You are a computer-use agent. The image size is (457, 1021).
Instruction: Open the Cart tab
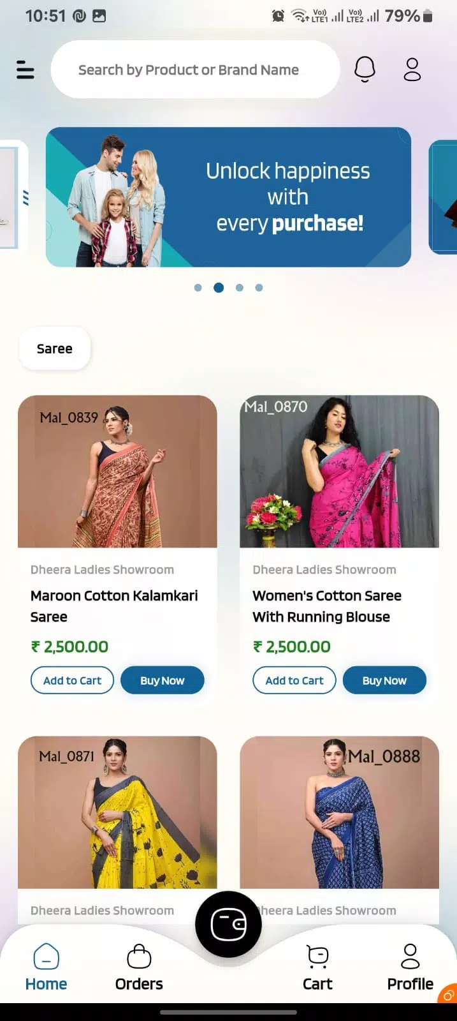pyautogui.click(x=317, y=967)
